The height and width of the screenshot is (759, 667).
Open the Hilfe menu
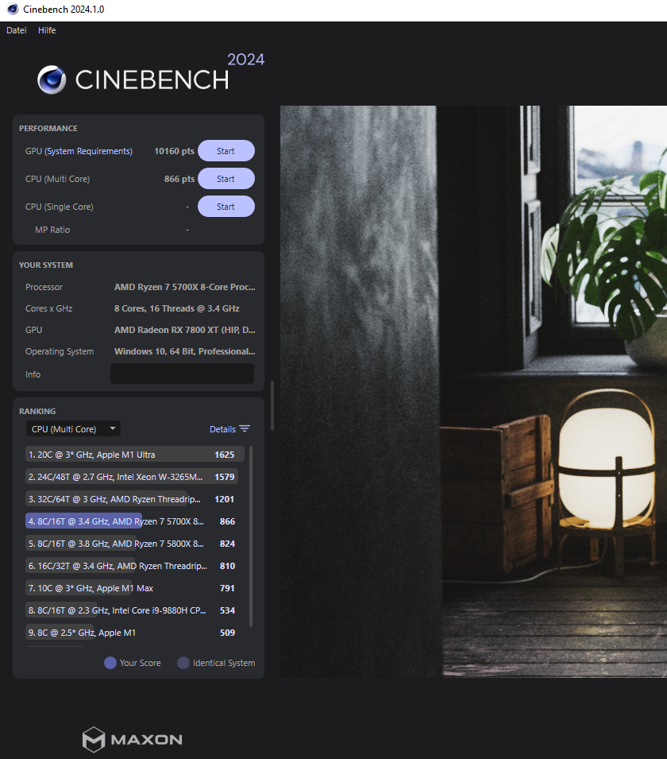(x=47, y=30)
